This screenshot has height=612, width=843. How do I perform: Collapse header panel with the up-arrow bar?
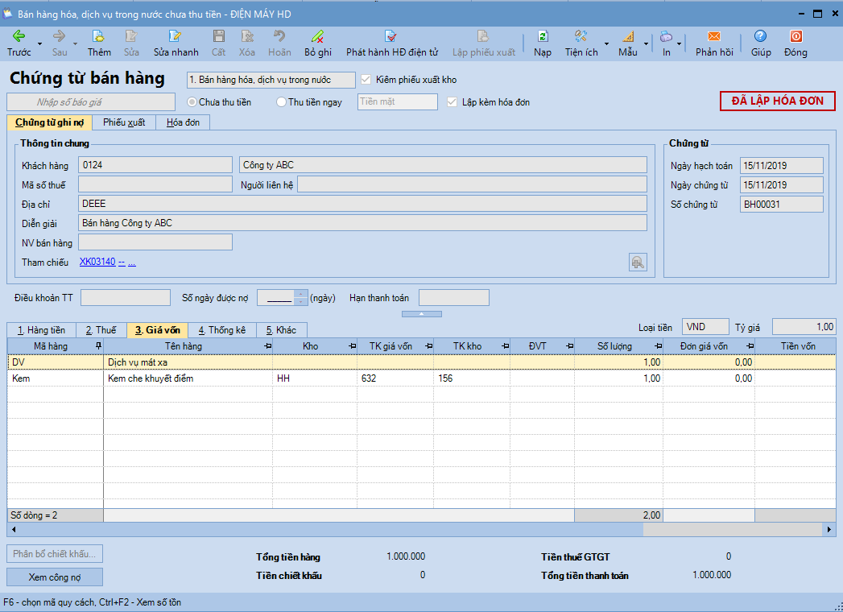tap(422, 313)
